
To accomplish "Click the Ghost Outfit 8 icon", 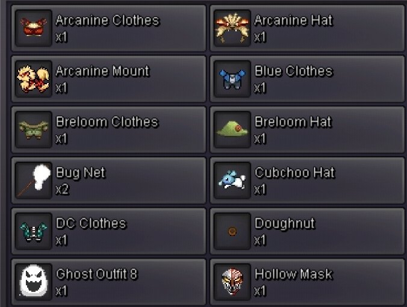I will (x=34, y=282).
